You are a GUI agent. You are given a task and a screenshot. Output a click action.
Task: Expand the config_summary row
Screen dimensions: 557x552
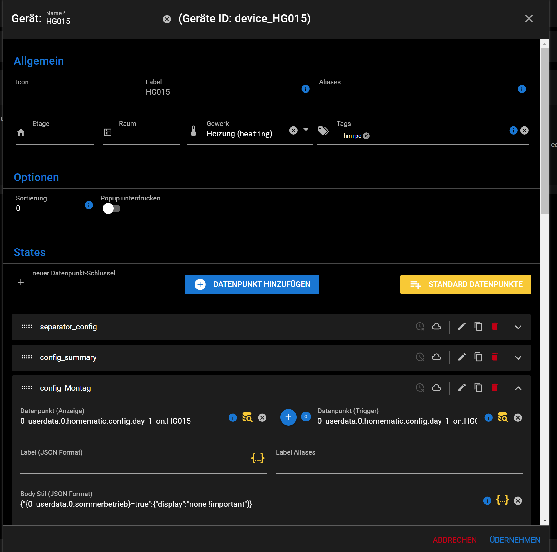pos(518,358)
